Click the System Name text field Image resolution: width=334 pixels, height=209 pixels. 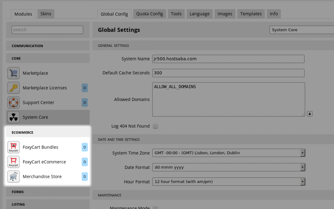[228, 59]
